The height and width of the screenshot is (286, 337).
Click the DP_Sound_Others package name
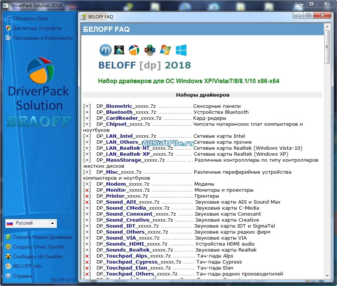tap(133, 232)
